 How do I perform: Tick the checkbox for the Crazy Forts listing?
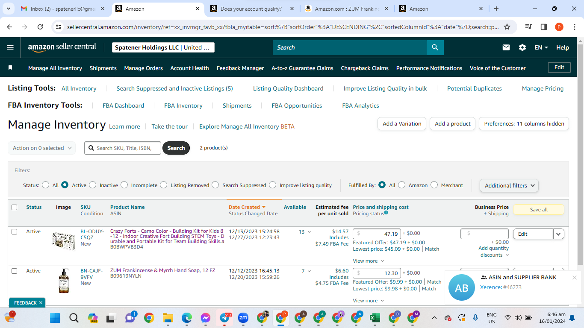point(15,231)
